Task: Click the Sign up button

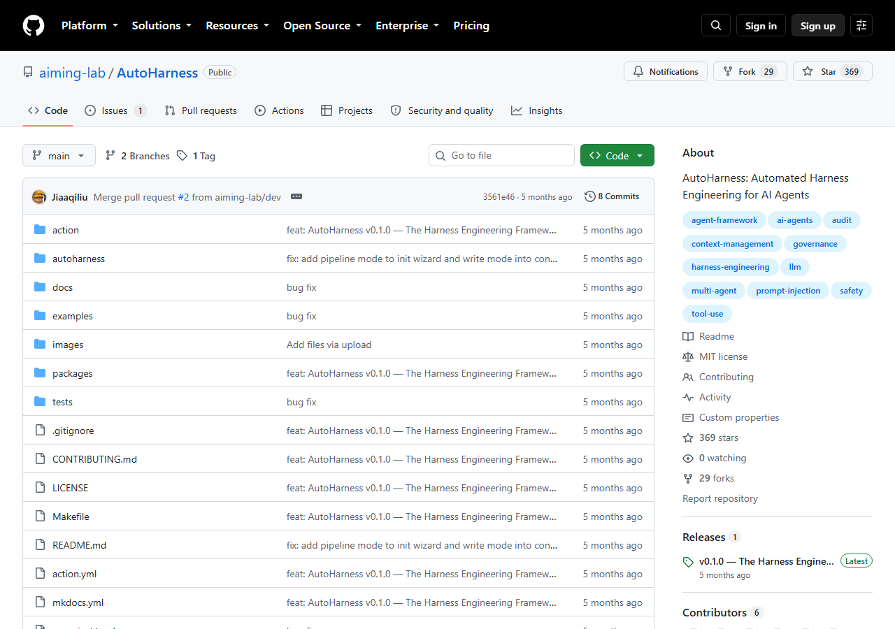Action: (818, 26)
